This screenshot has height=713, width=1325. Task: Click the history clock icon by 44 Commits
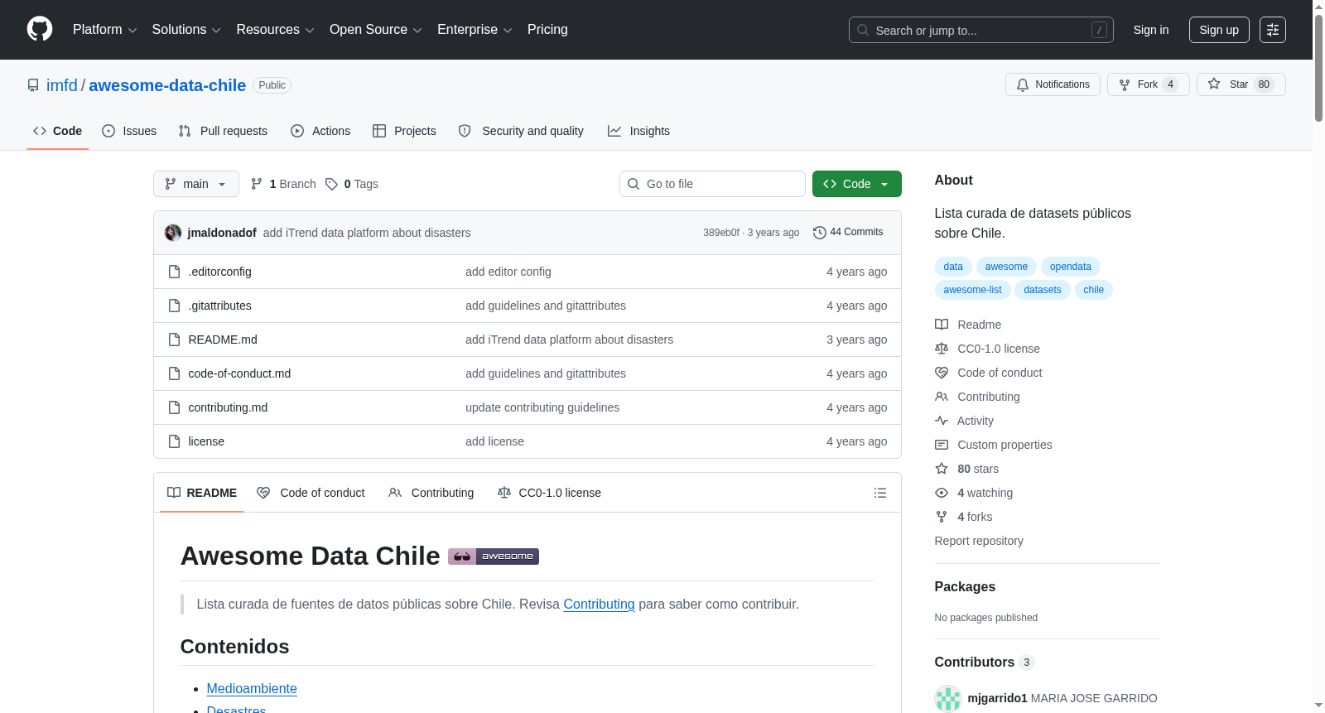[x=820, y=233]
